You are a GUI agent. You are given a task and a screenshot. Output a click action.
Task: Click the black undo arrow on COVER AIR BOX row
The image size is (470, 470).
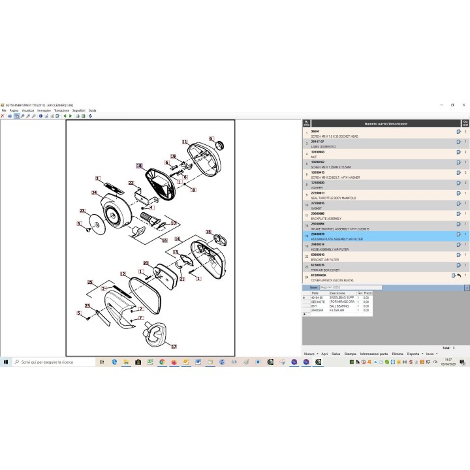pyautogui.click(x=459, y=275)
